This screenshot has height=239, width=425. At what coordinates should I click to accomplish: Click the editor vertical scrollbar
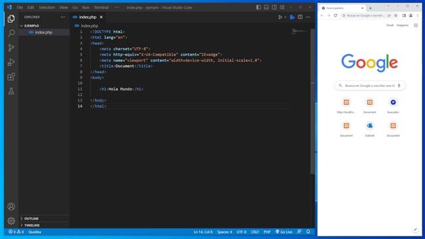(313, 102)
